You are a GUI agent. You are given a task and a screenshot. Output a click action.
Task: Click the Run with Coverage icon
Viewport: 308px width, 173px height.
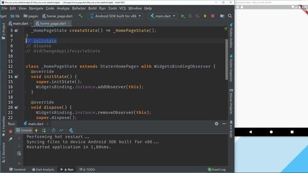[197, 16]
